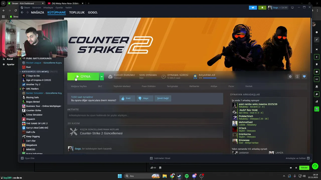The height and width of the screenshot is (180, 321).
Task: Select ARC Raiders in the library list
Action: [32, 89]
